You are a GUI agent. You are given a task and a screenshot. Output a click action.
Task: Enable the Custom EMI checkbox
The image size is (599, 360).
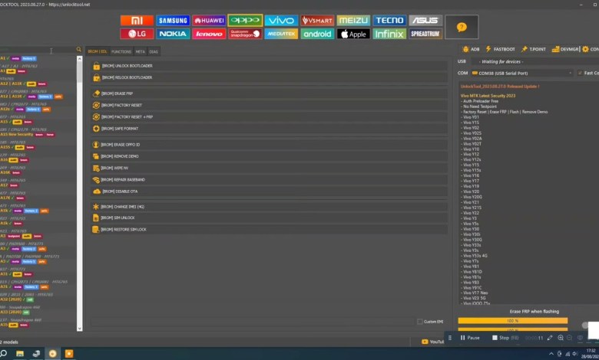pos(419,321)
